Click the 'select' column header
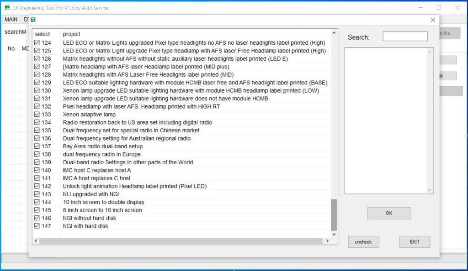The image size is (468, 271). pyautogui.click(x=43, y=34)
